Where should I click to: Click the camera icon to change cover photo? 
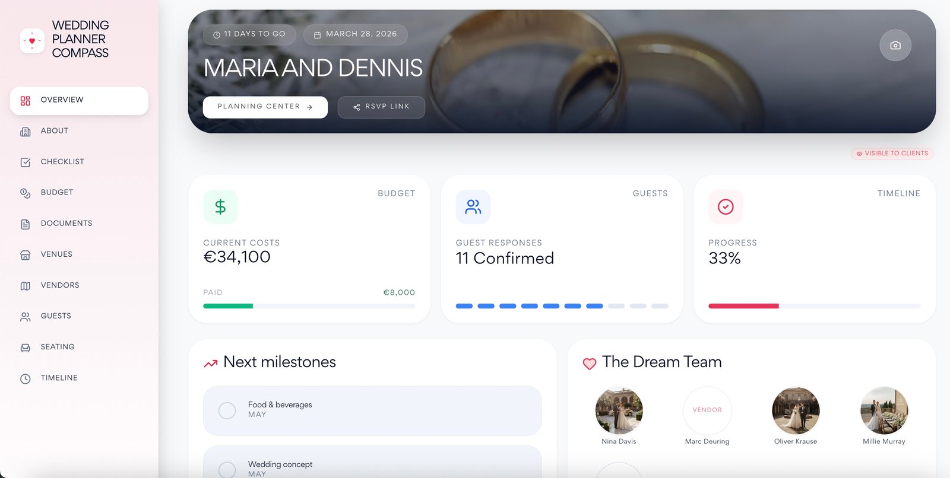pos(895,45)
